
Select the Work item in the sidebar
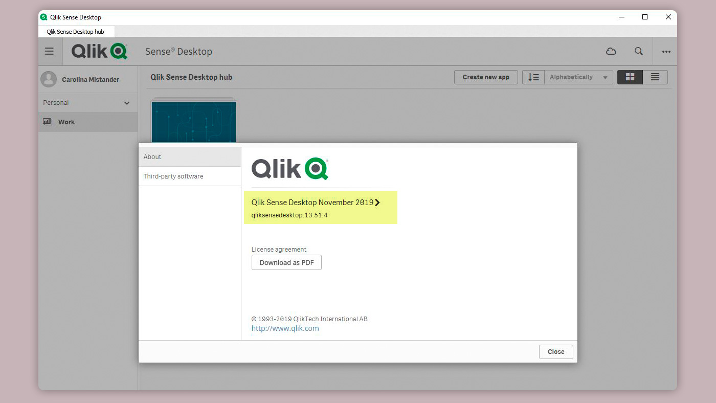88,122
